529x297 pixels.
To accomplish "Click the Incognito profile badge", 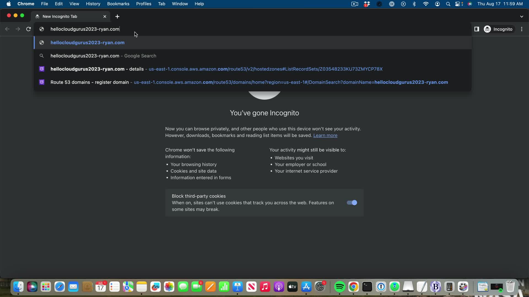I will [499, 29].
